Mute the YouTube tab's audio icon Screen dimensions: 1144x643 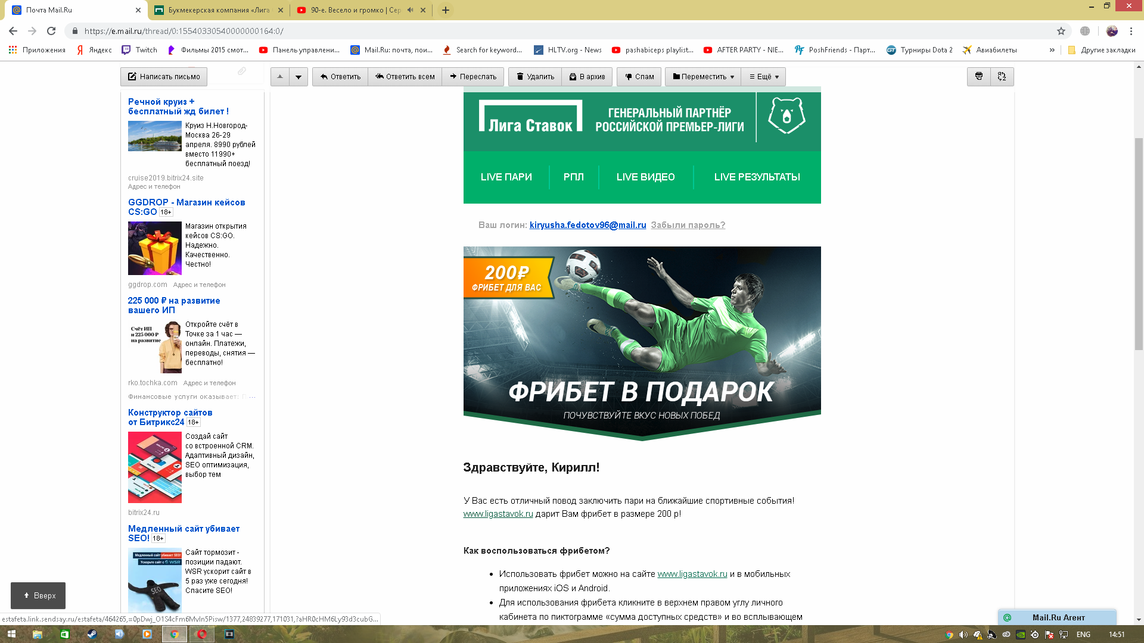pos(410,10)
